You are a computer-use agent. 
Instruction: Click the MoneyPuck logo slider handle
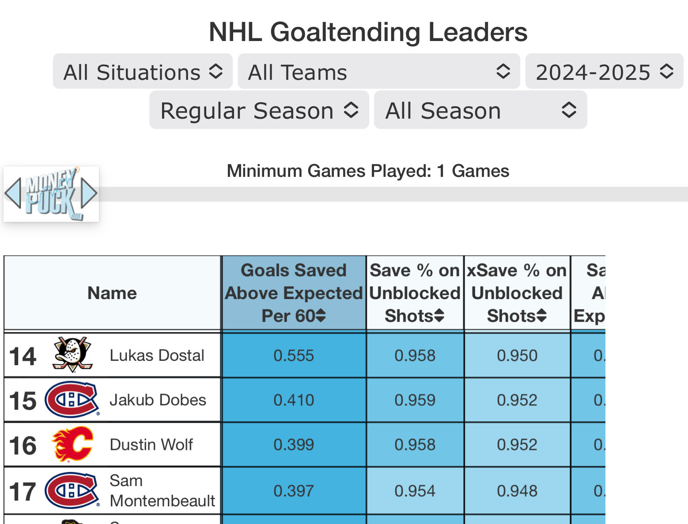[51, 194]
